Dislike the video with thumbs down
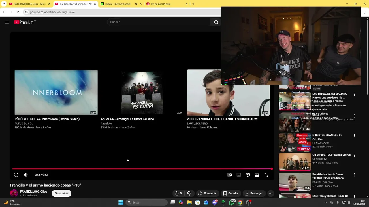369x207 pixels. point(189,193)
